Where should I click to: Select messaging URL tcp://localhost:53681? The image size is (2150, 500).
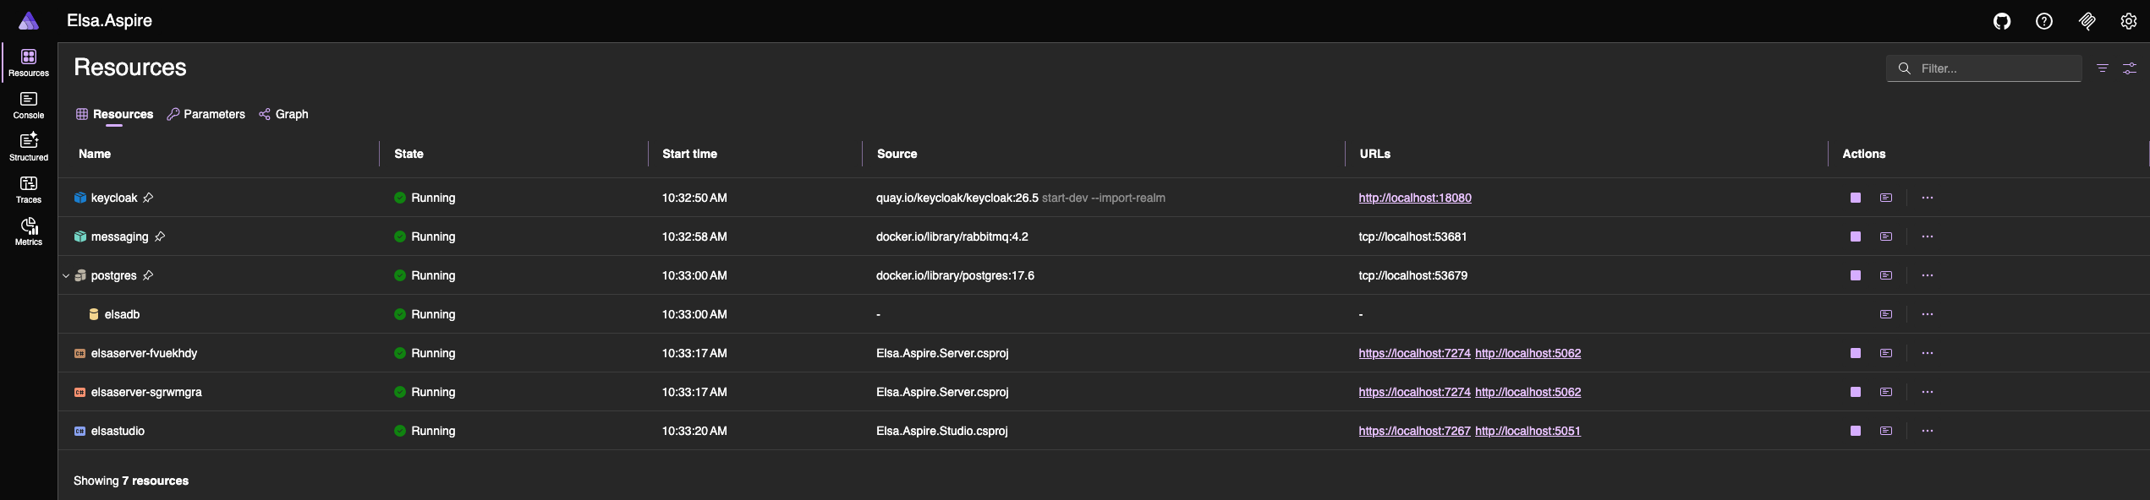tap(1412, 236)
